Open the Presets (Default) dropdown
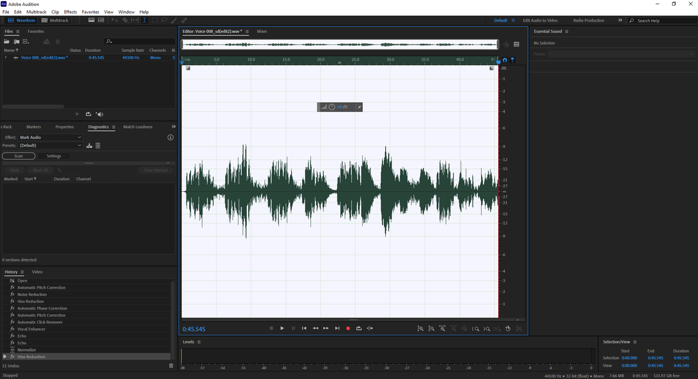 click(x=50, y=145)
